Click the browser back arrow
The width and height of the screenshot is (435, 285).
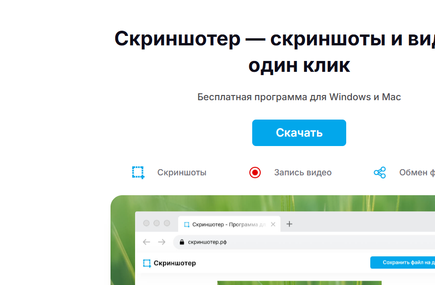146,242
